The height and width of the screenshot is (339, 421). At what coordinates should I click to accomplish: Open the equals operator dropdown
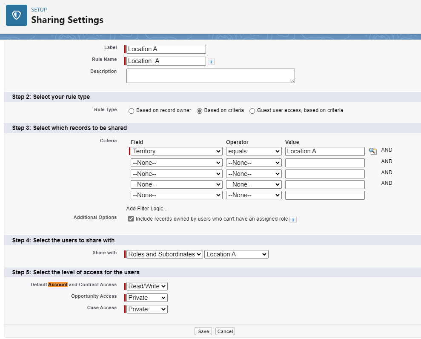tap(254, 151)
